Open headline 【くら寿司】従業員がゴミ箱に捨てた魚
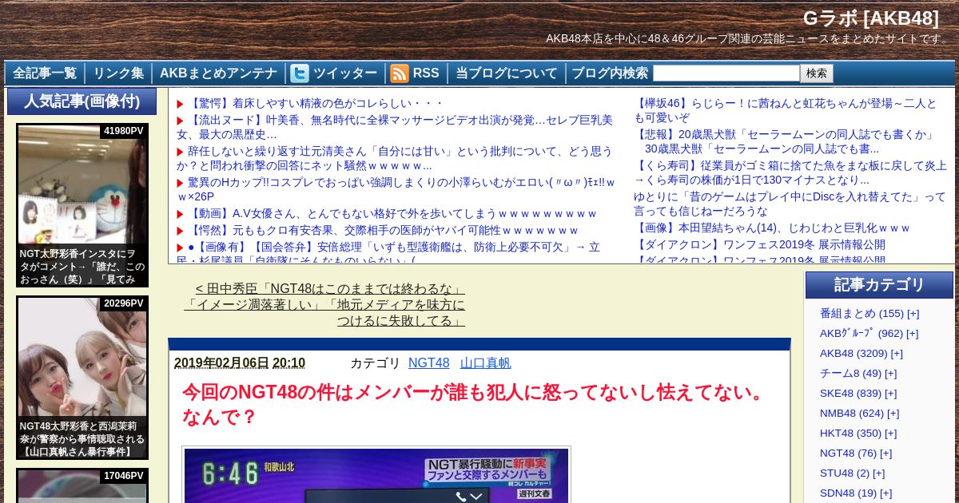The height and width of the screenshot is (503, 959). pos(790,172)
